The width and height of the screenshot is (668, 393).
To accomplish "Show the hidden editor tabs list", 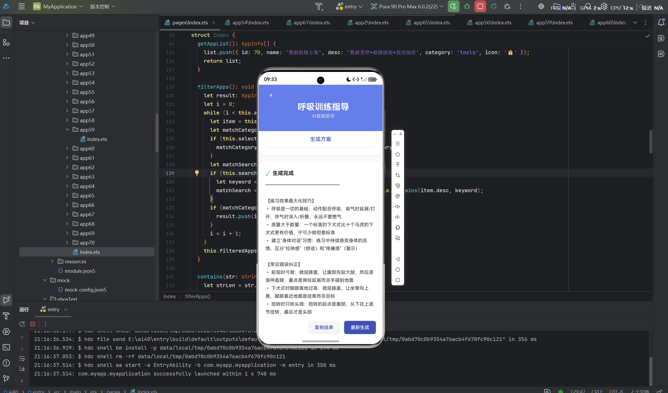I will (635, 22).
